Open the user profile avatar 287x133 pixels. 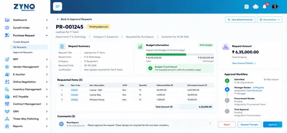click(x=275, y=7)
